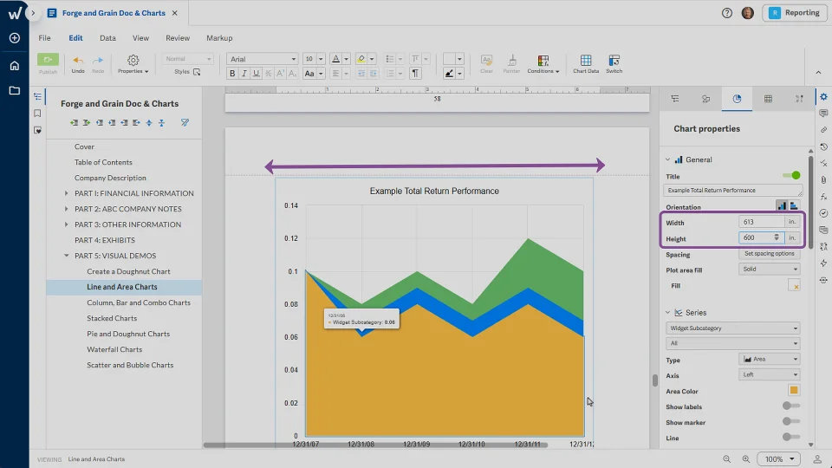Toggle the chart Title switch off
Image resolution: width=832 pixels, height=468 pixels.
(x=791, y=176)
